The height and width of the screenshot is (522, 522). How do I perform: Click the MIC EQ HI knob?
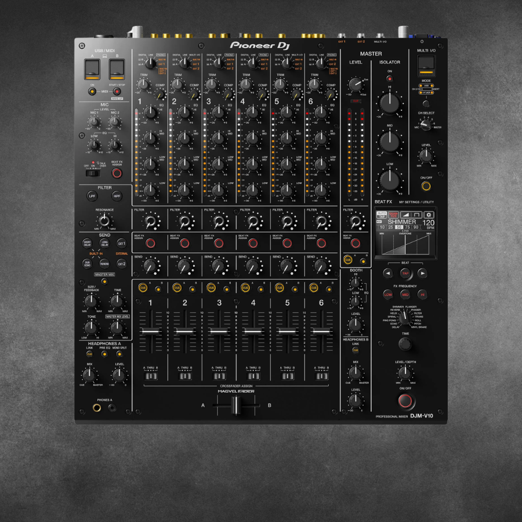click(115, 146)
